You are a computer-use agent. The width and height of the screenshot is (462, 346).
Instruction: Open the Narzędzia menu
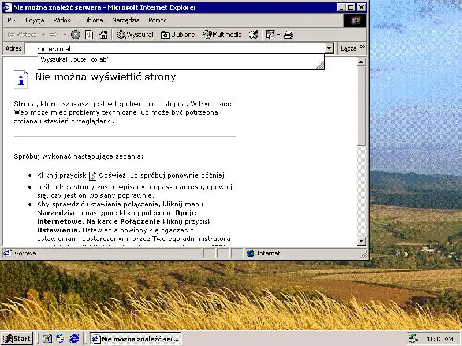pyautogui.click(x=126, y=20)
